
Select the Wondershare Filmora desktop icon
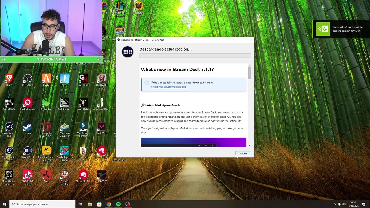pyautogui.click(x=83, y=129)
